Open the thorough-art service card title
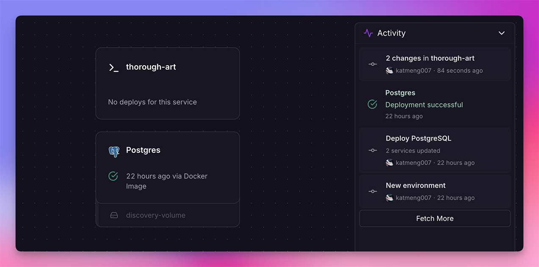539x267 pixels. coord(151,67)
